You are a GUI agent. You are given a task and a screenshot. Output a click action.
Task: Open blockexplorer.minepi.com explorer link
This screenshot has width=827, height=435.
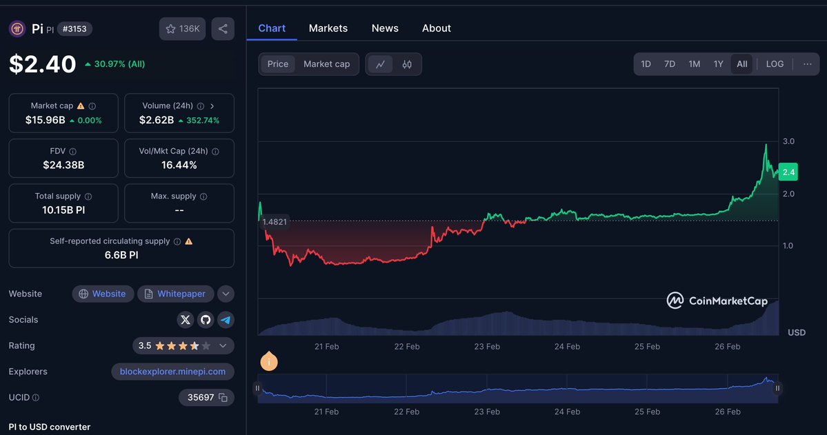tap(172, 372)
